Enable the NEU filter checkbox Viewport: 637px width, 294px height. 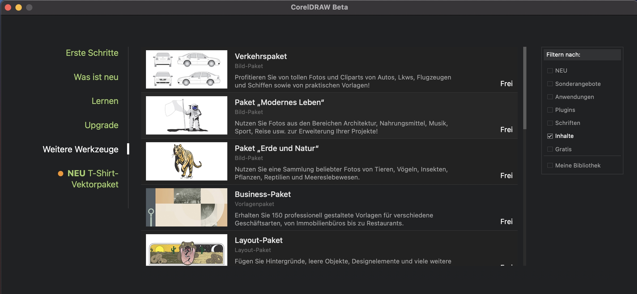pos(550,71)
